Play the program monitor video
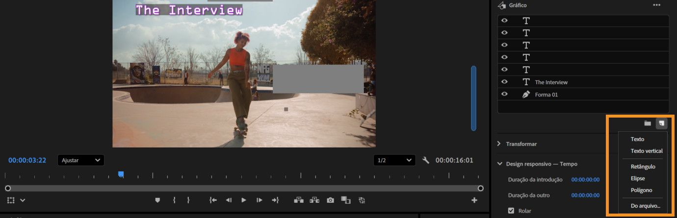 [244, 200]
